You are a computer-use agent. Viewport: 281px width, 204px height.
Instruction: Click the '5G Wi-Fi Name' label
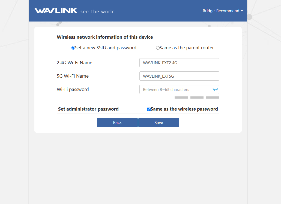click(73, 76)
